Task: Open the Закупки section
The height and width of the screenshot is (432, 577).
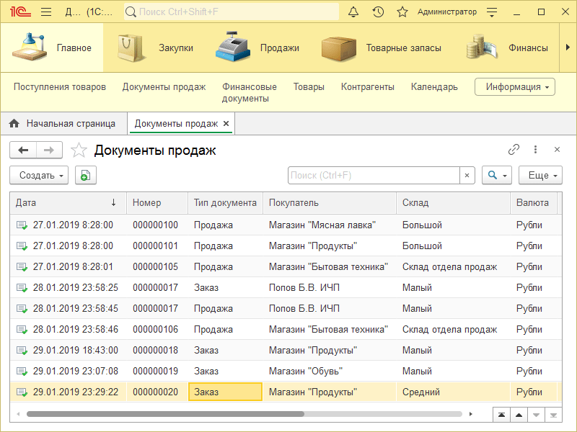Action: (176, 48)
